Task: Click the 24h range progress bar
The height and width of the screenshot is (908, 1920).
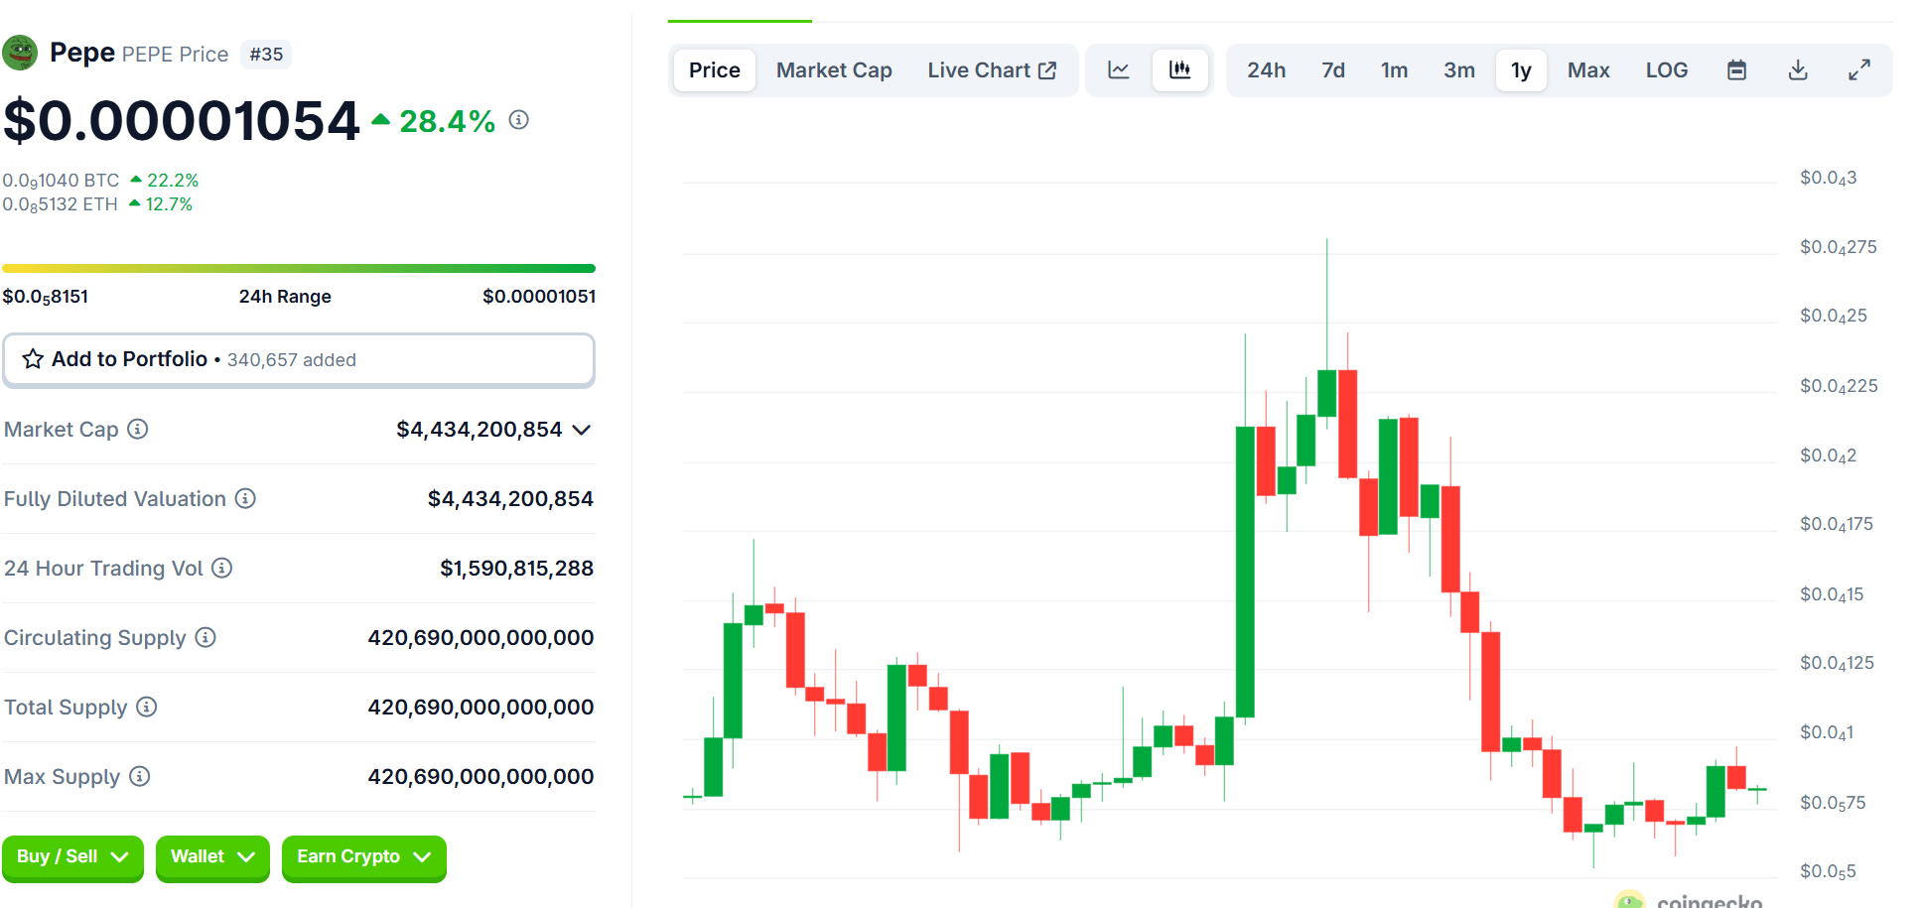Action: (299, 268)
